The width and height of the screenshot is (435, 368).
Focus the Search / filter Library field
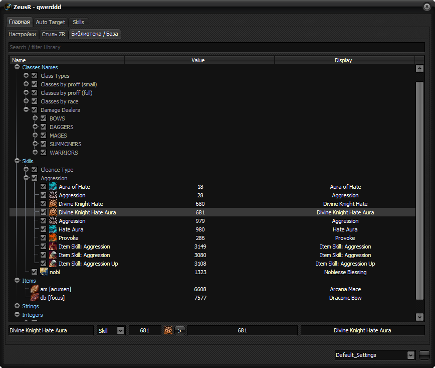[216, 47]
